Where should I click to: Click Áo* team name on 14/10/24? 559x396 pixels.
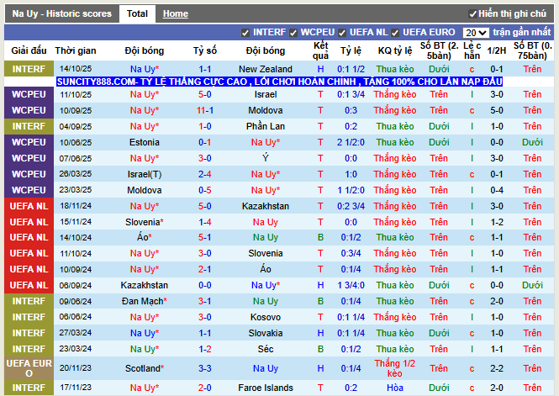click(145, 237)
